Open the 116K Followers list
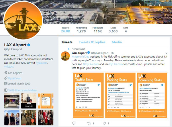 click(98, 30)
